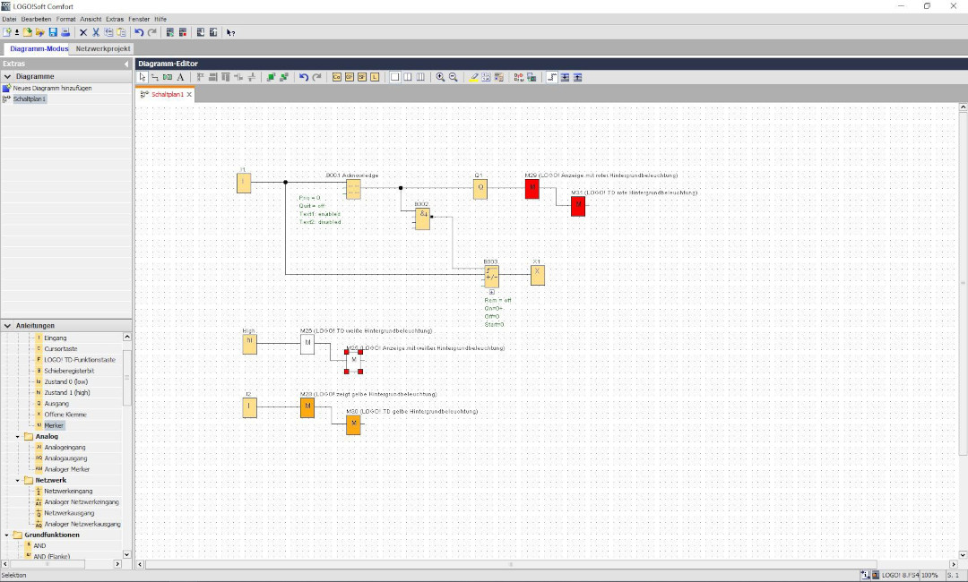Show Special functions with SF icon
968x582 pixels.
pos(362,77)
